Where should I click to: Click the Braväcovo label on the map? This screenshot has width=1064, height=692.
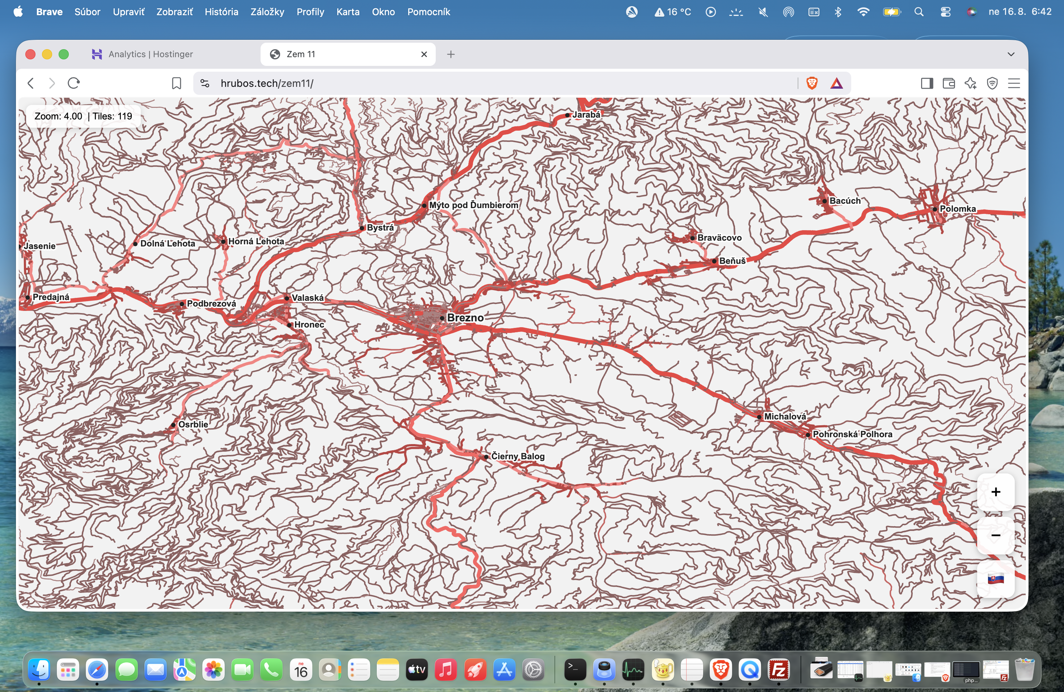click(x=719, y=238)
